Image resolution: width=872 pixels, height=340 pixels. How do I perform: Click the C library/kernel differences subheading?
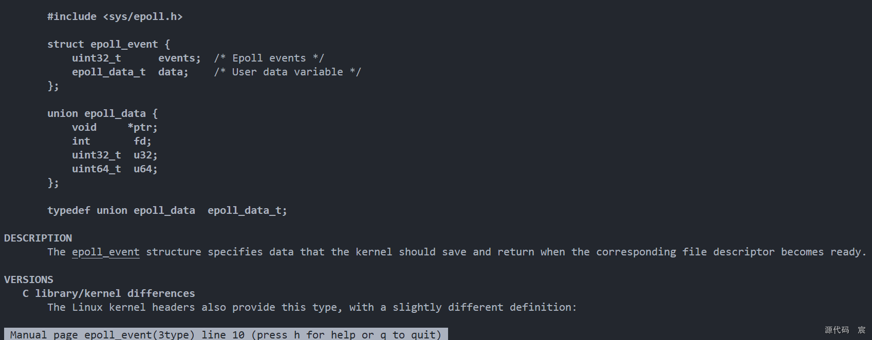[109, 293]
